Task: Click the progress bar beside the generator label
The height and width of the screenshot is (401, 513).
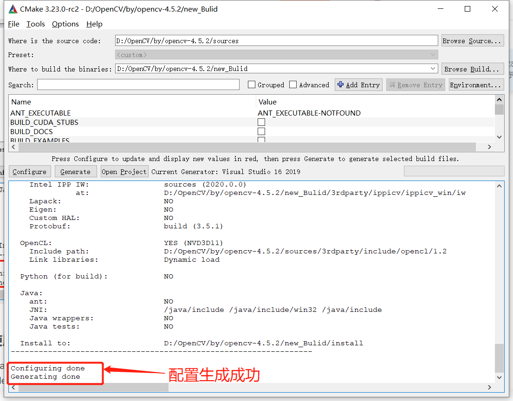Action: coord(454,171)
